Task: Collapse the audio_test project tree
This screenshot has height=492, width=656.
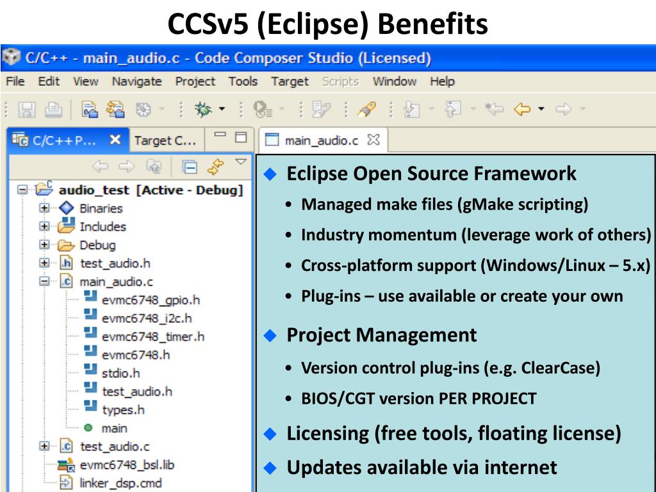Action: pyautogui.click(x=22, y=190)
